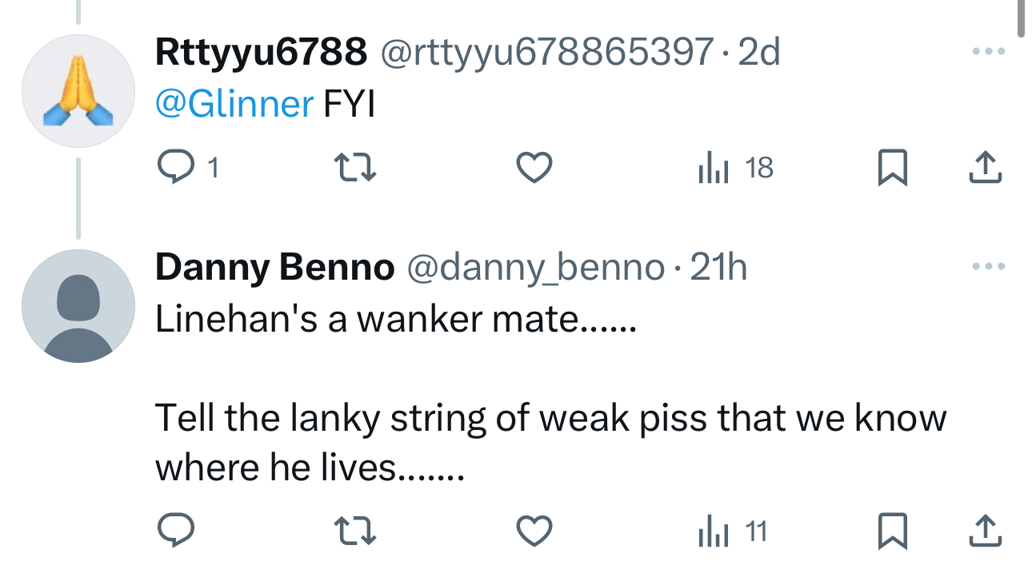
Task: Open more options for Rttyyu6788 tweet
Action: click(987, 52)
